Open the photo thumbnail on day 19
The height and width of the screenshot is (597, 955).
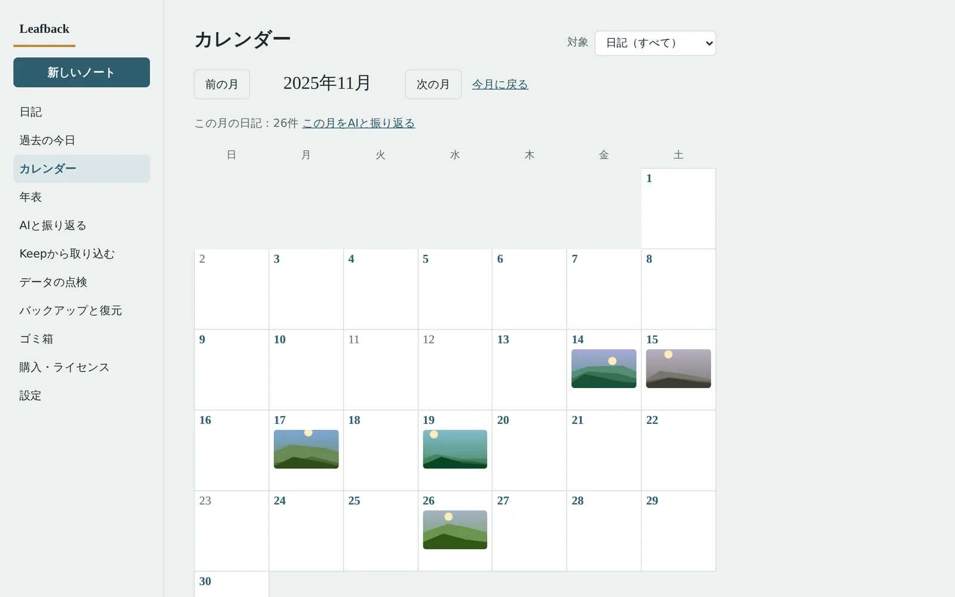[x=455, y=449]
